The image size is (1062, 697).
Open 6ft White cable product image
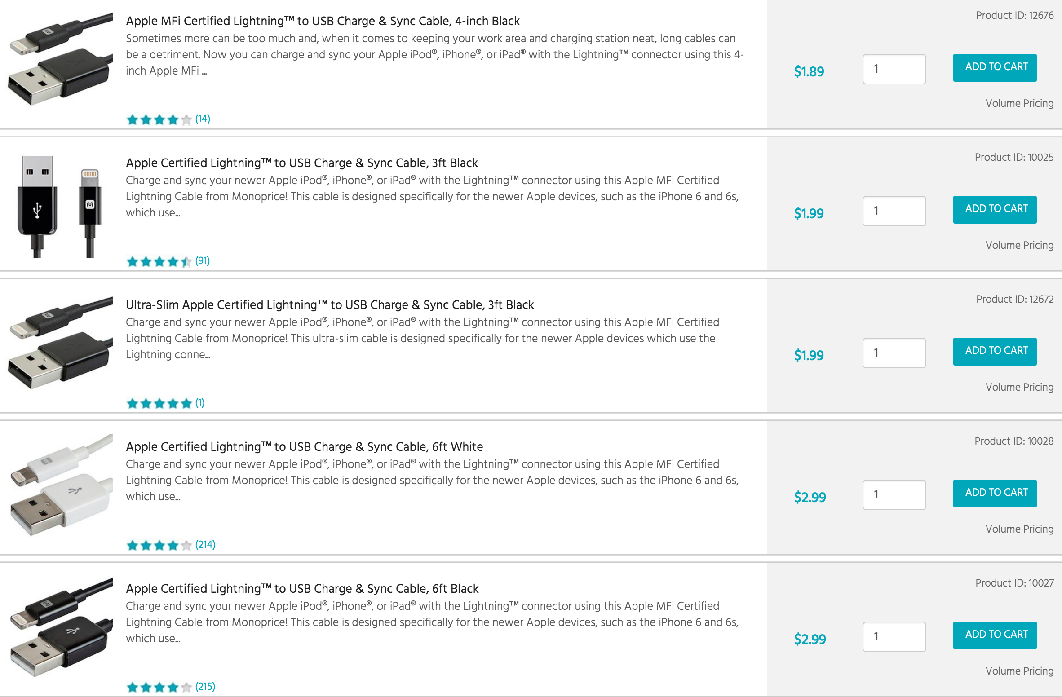(60, 485)
